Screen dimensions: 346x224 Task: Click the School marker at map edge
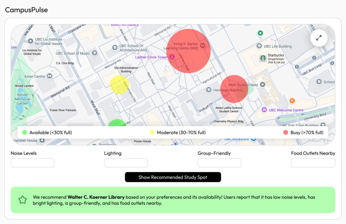[319, 82]
